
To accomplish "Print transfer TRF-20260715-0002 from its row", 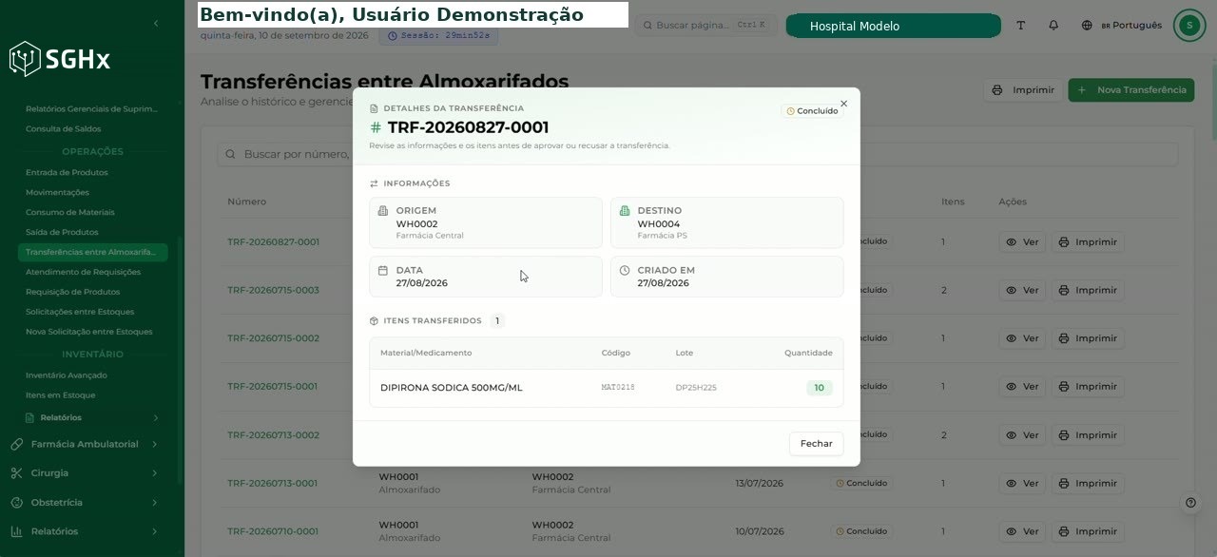I will point(1088,339).
